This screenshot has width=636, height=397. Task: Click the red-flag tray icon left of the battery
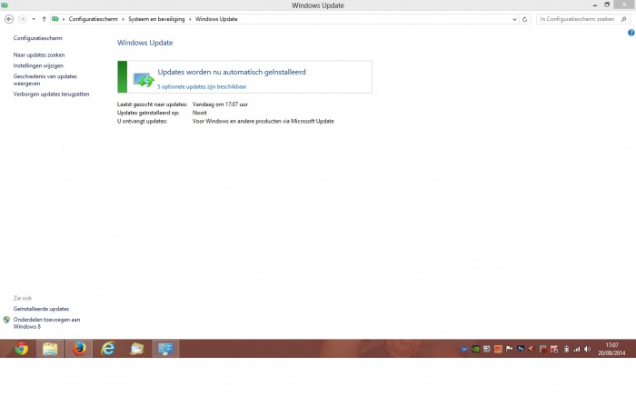[x=554, y=349]
